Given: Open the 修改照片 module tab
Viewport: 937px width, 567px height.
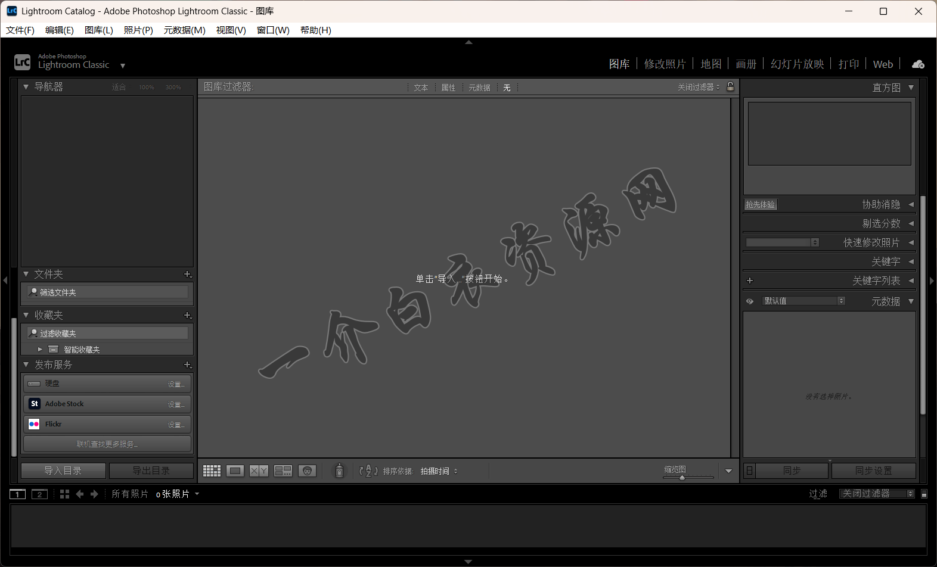Looking at the screenshot, I should 665,64.
